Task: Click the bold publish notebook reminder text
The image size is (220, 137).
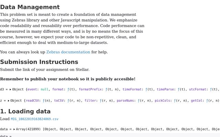Action: pos(68,79)
